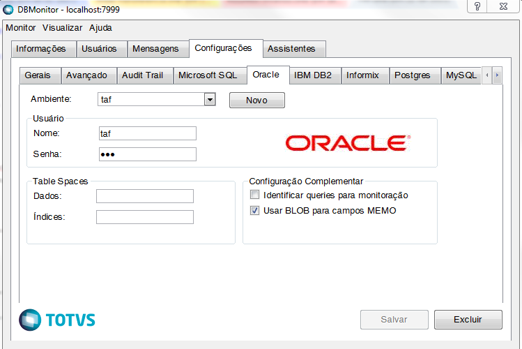
Task: Uncheck Usar BLOB para campos MEMO
Action: click(x=254, y=210)
